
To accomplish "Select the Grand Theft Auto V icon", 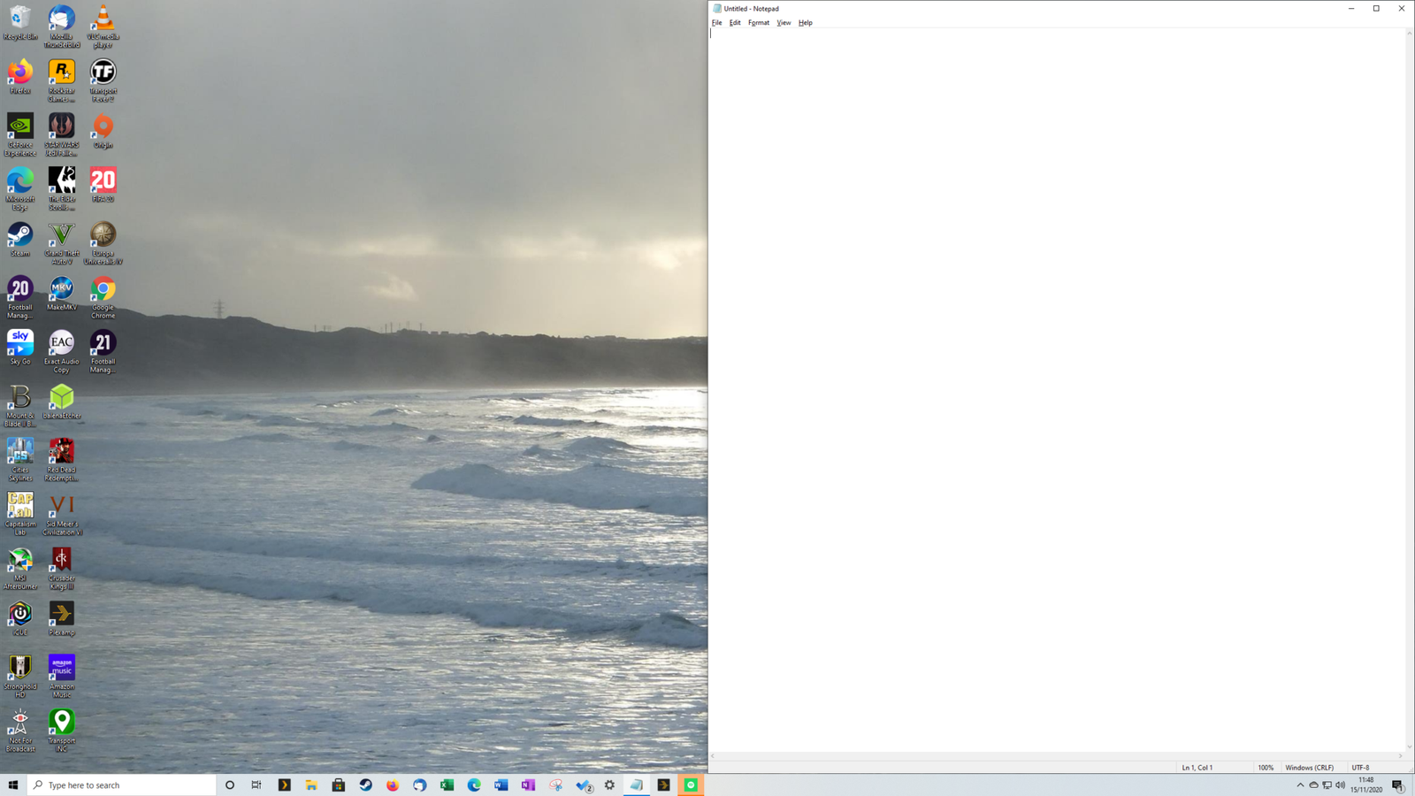I will 61,242.
